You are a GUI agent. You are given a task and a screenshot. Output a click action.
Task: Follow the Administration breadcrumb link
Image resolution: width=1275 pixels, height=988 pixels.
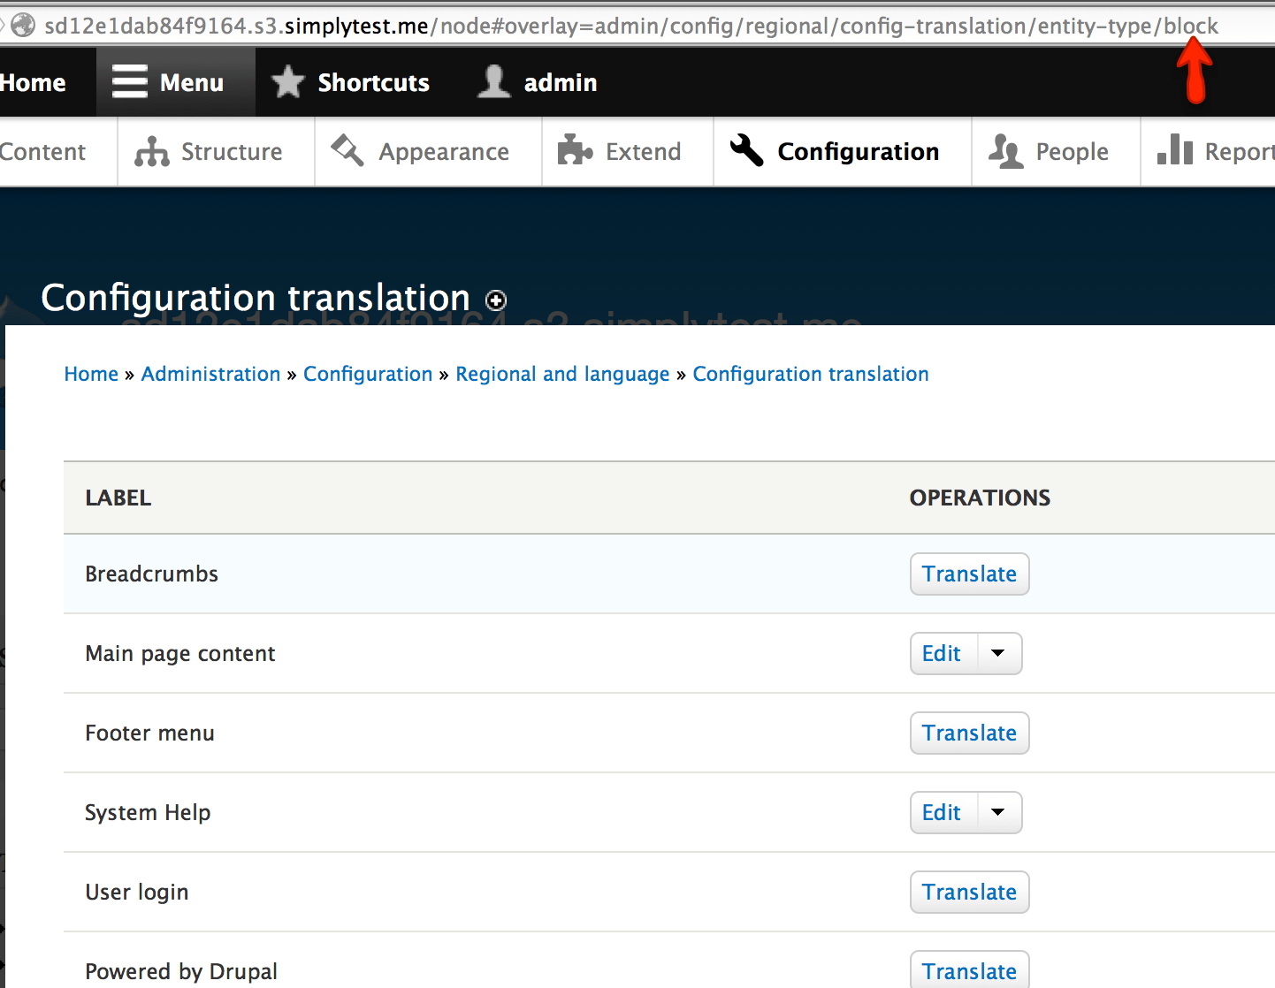coord(210,374)
